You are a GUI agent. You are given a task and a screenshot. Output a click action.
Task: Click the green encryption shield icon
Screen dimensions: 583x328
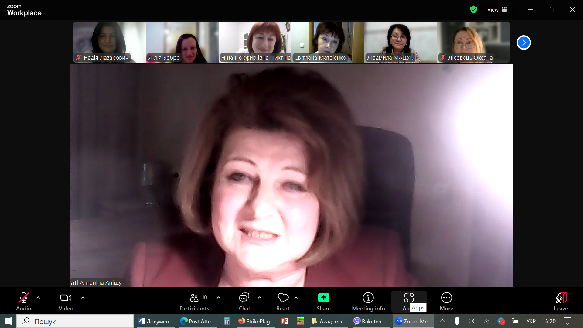coord(473,9)
